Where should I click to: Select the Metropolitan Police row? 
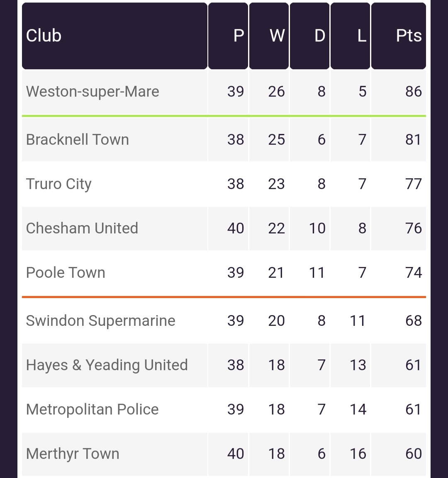(x=224, y=410)
